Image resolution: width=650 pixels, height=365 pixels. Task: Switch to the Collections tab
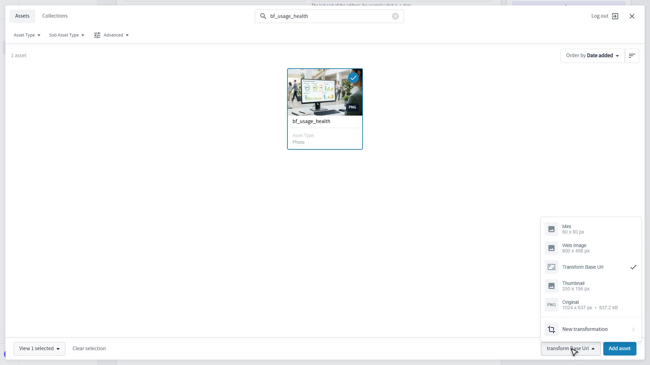click(55, 16)
